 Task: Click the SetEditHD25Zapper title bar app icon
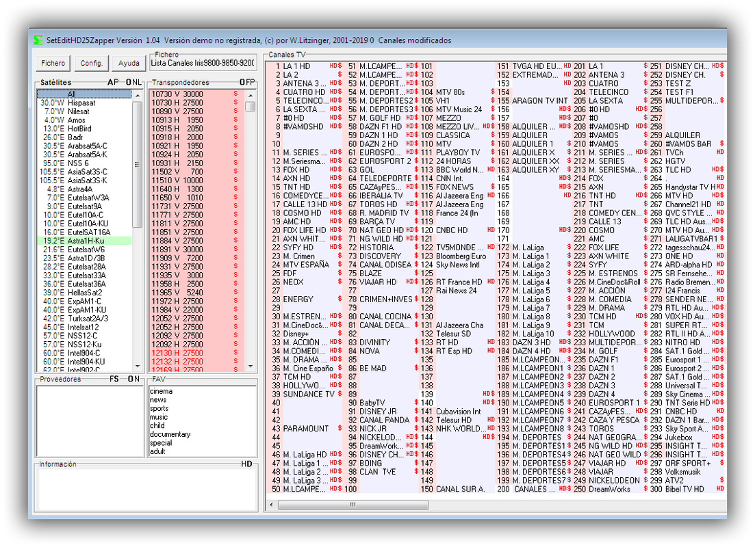point(38,40)
